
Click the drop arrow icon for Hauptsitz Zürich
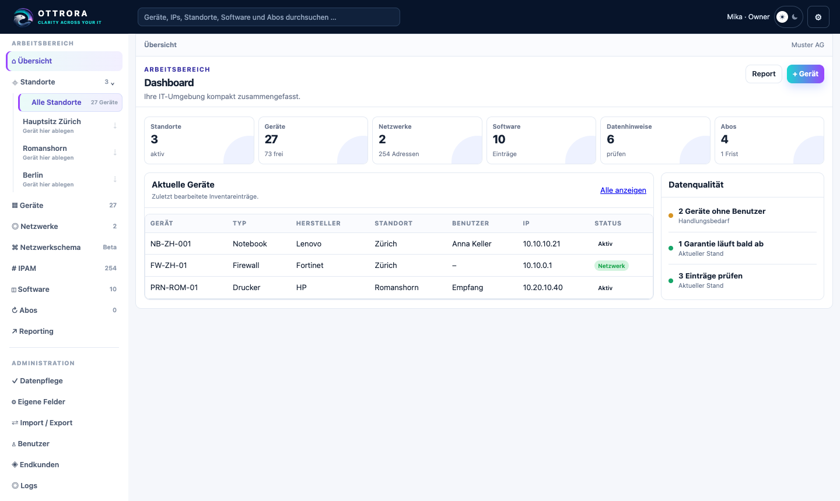coord(115,125)
